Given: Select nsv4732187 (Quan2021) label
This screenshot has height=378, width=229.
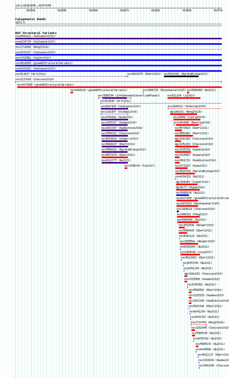Looking at the screenshot, I should click(191, 166).
